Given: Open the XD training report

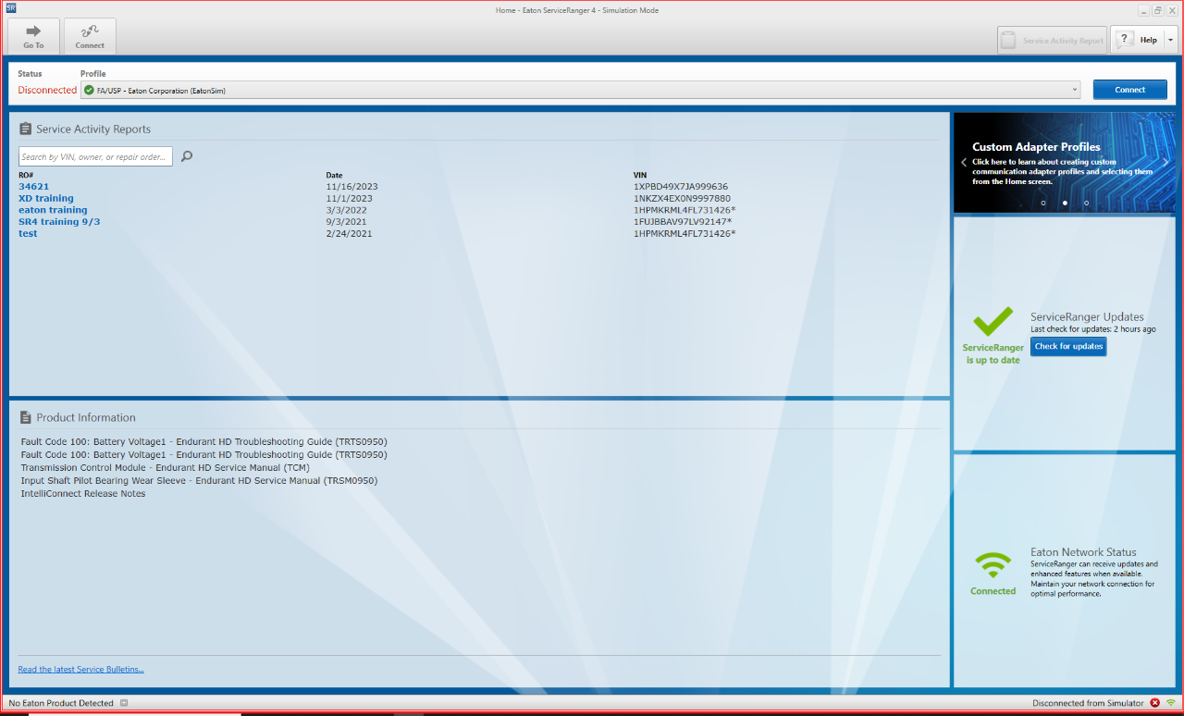Looking at the screenshot, I should pyautogui.click(x=45, y=198).
